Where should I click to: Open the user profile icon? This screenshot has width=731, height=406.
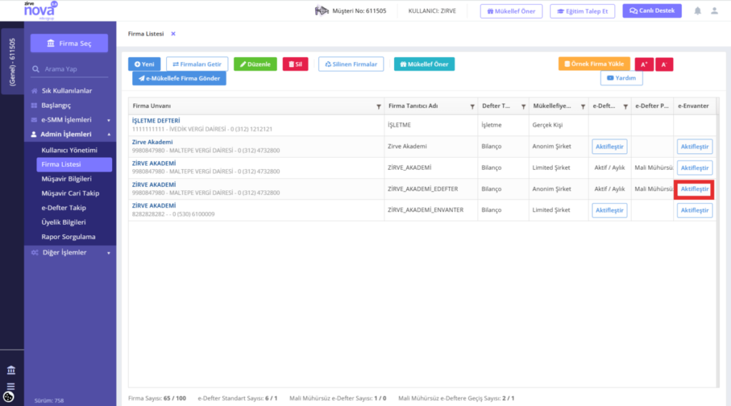[x=714, y=11]
